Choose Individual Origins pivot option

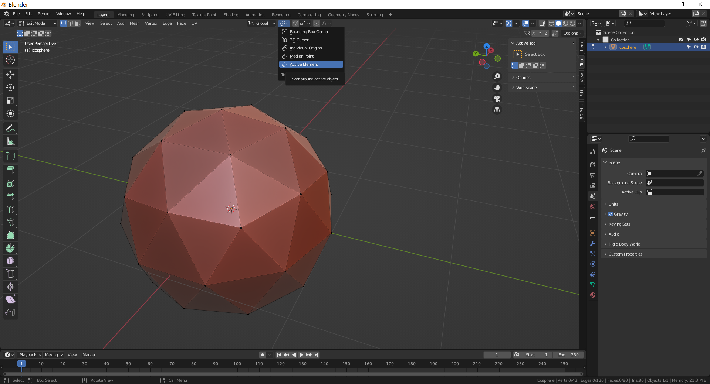pos(311,48)
